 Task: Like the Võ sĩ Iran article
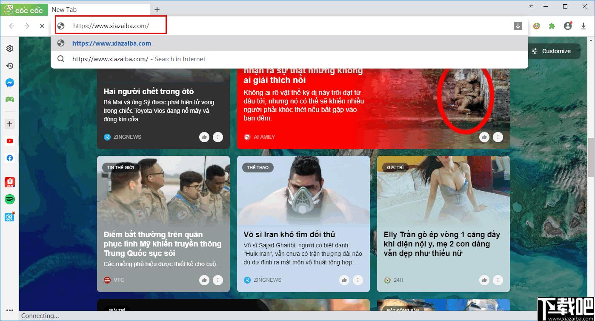[x=344, y=280]
